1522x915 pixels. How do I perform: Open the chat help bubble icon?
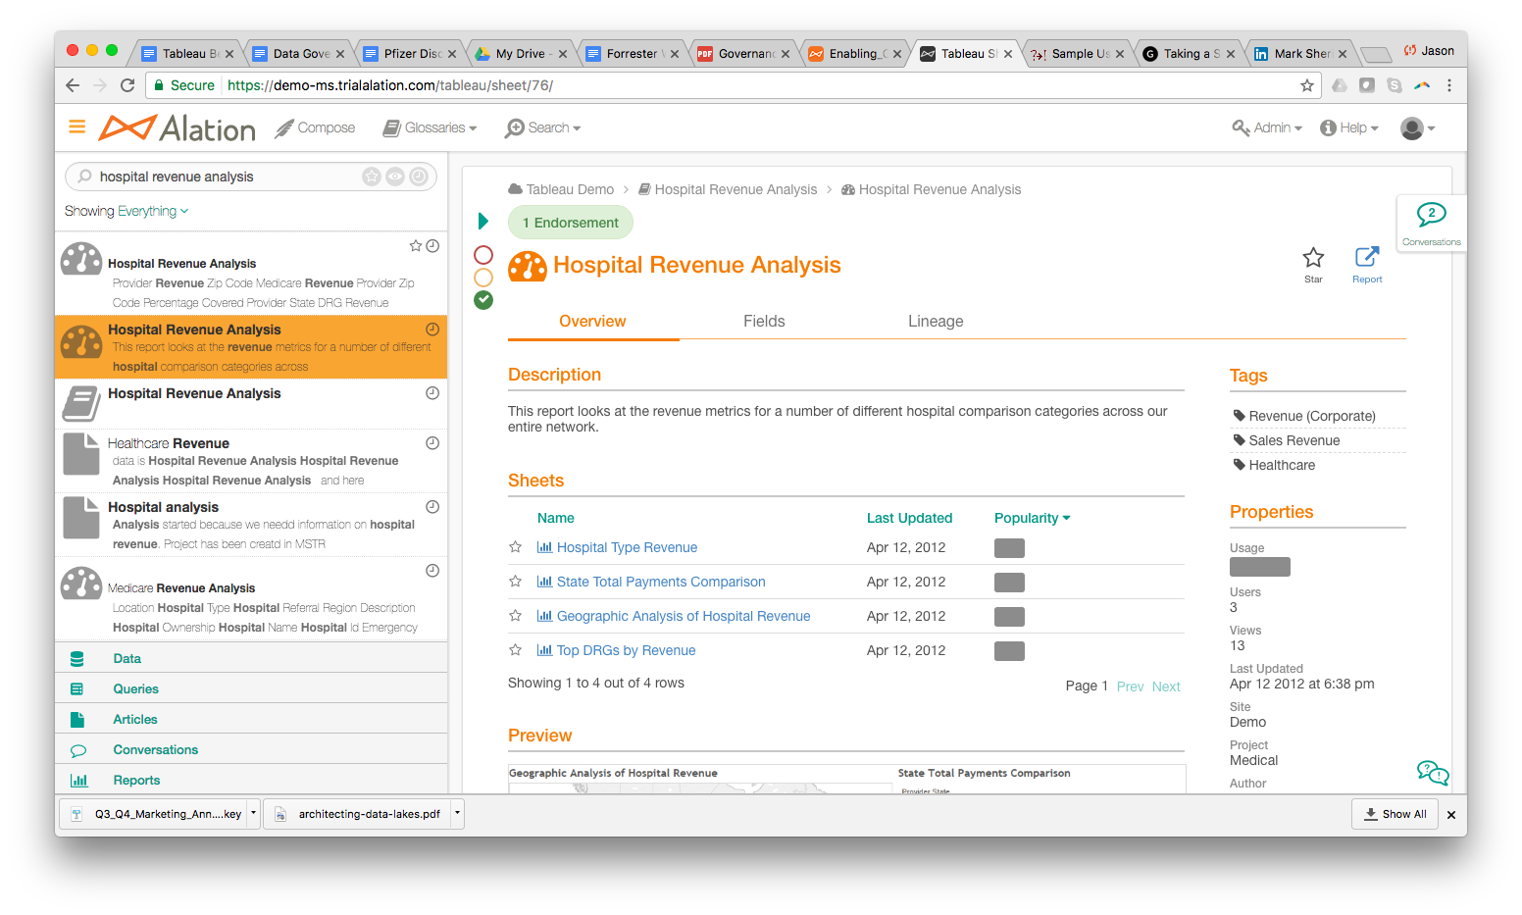tap(1433, 773)
